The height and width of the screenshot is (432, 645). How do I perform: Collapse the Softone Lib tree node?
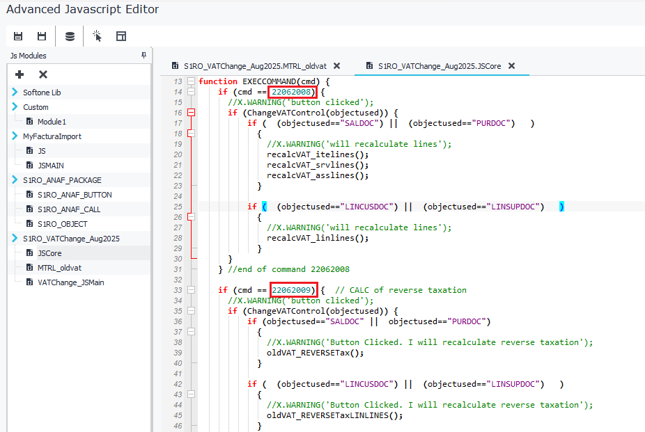click(x=15, y=92)
